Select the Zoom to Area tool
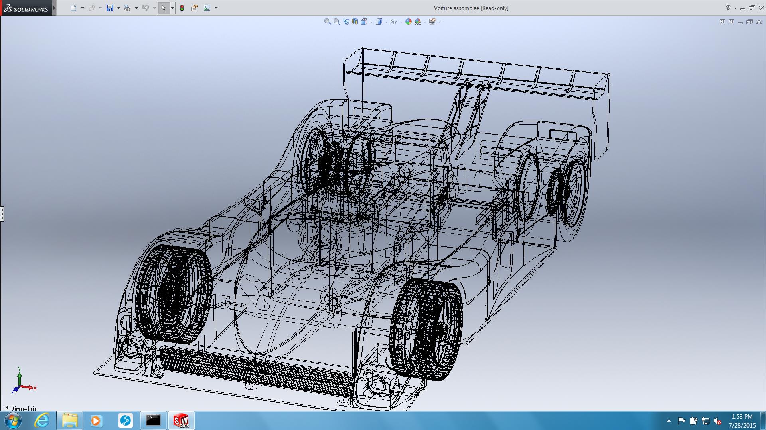Viewport: 766px width, 430px height. tap(336, 22)
